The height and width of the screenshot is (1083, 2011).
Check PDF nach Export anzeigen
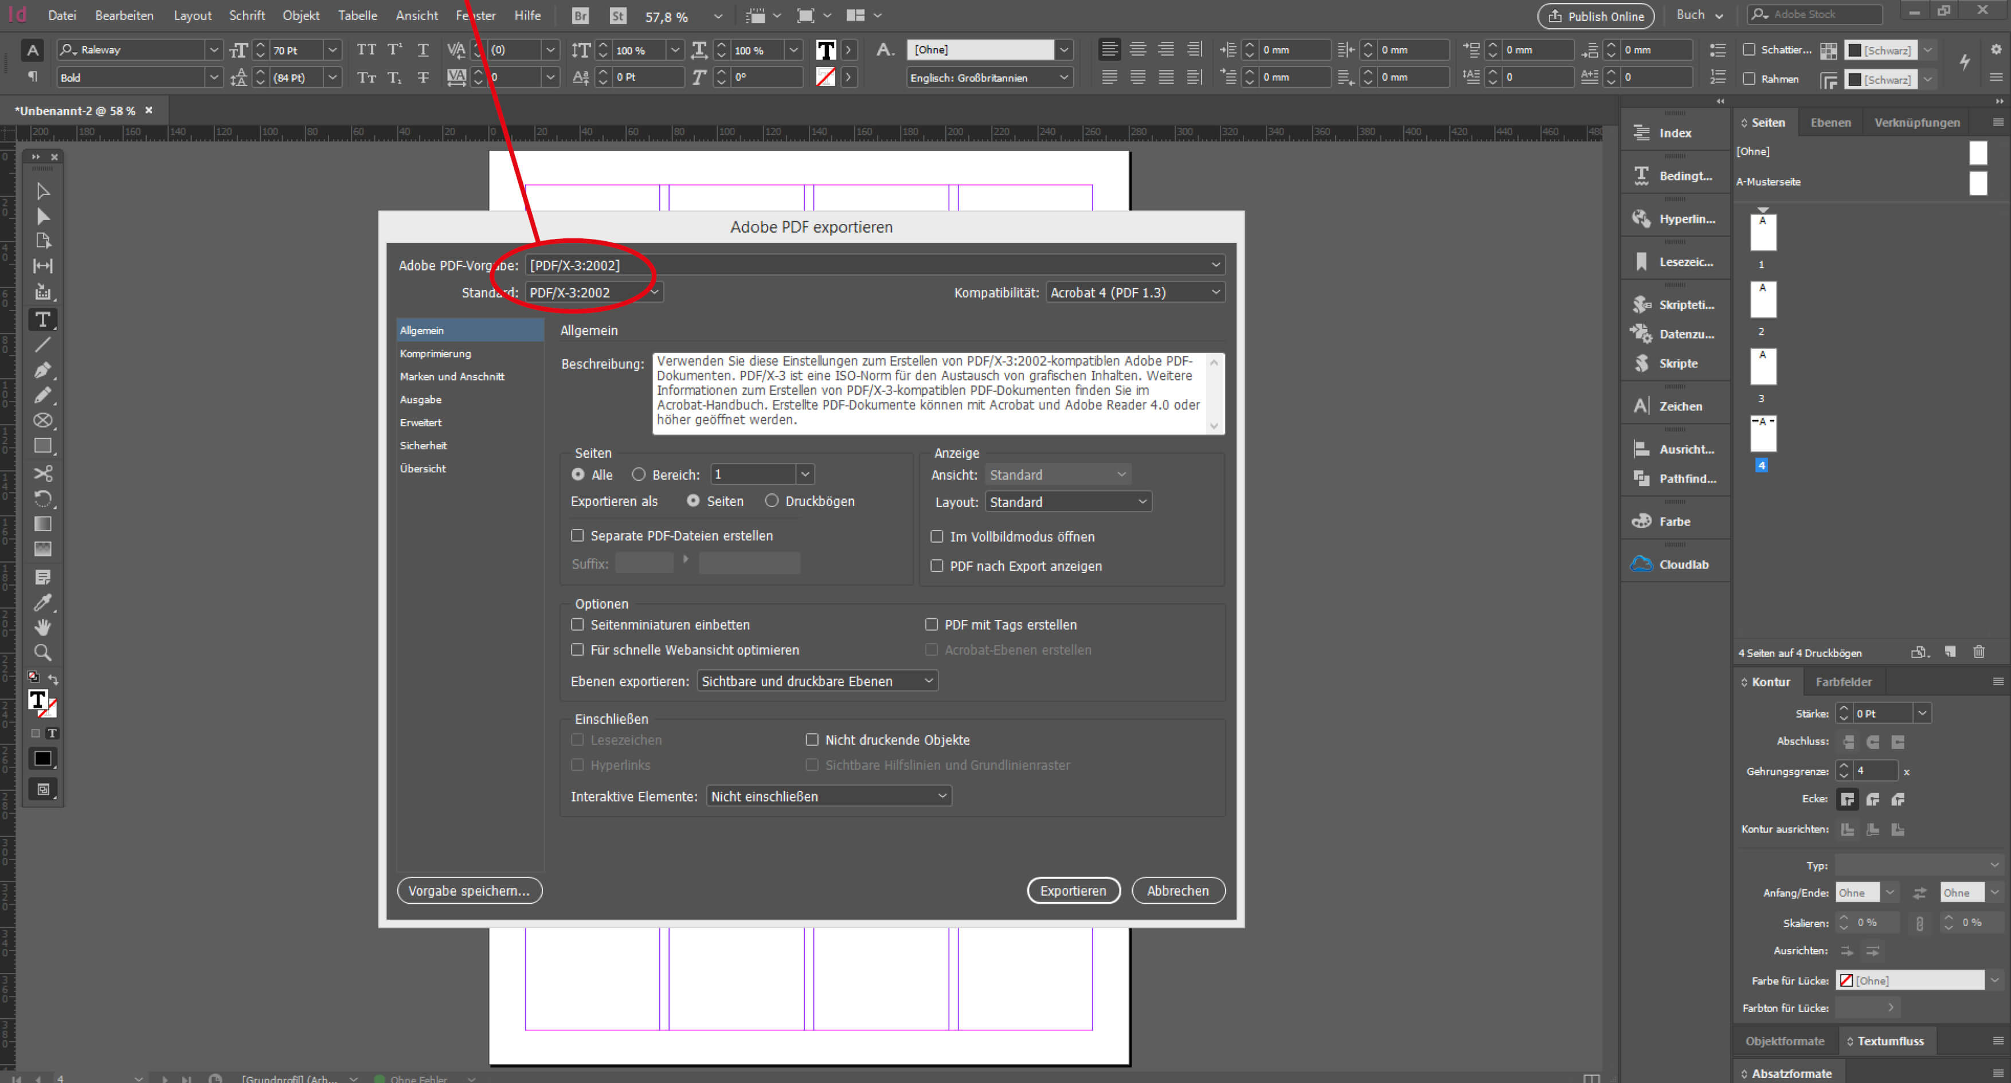click(937, 566)
